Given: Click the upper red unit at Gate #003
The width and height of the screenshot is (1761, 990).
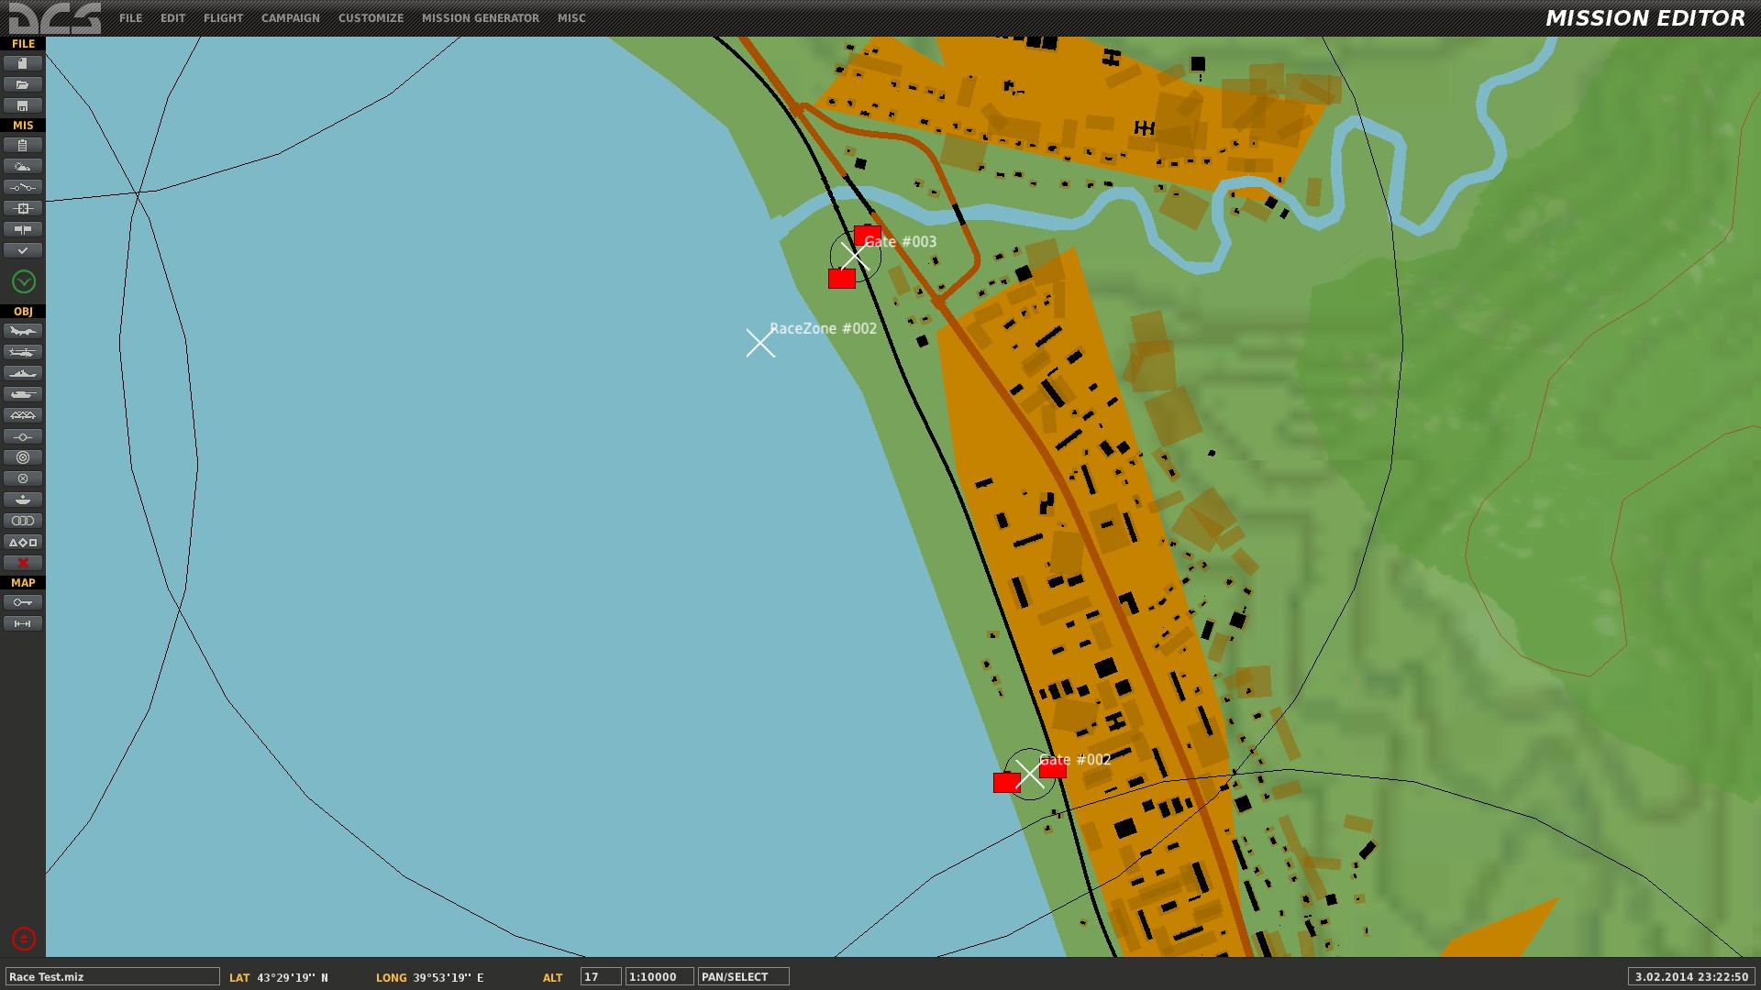Looking at the screenshot, I should point(868,235).
